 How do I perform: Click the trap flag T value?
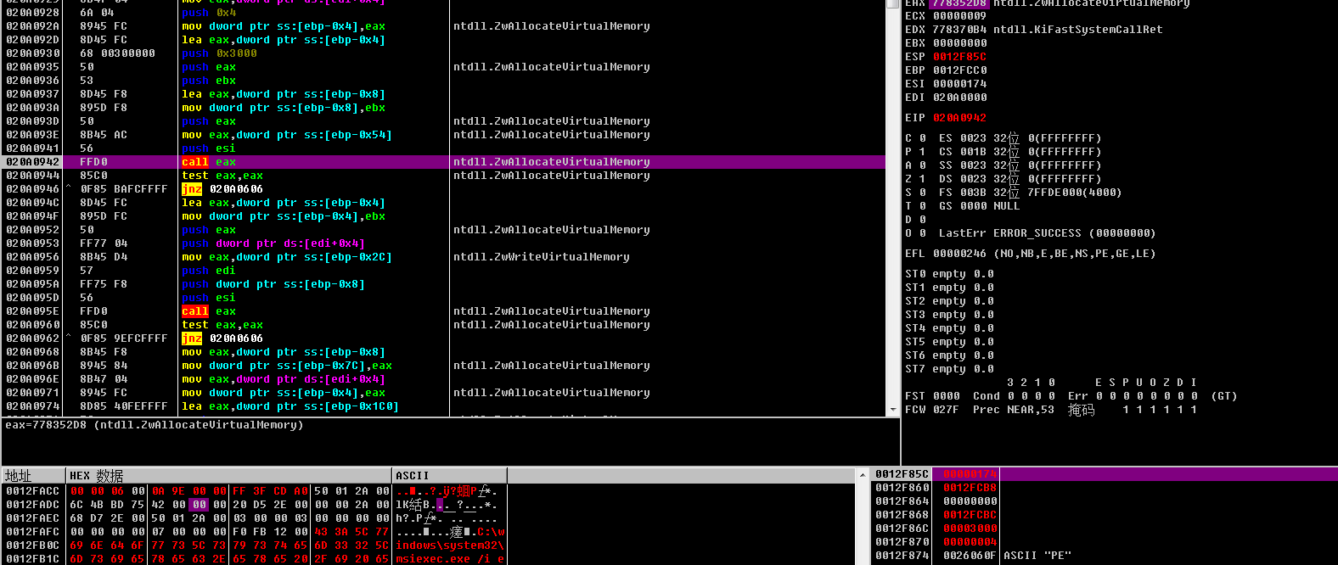(923, 206)
